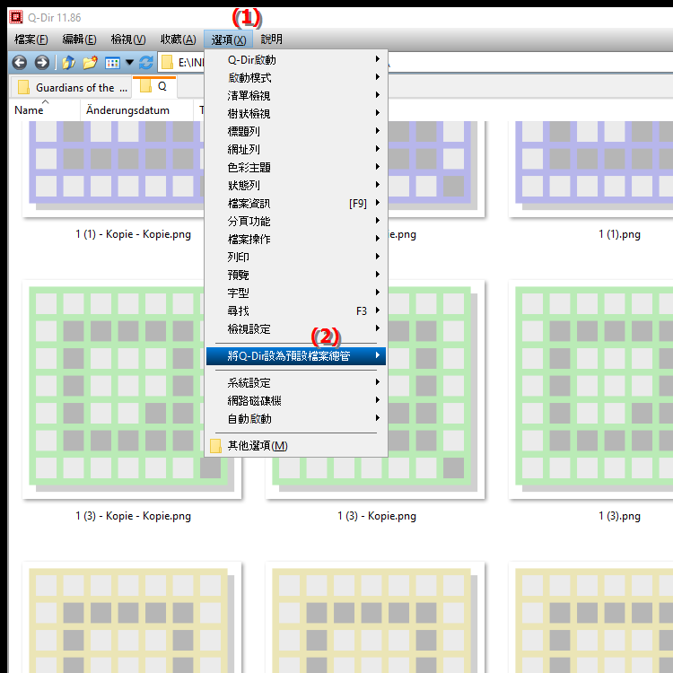
Task: Click the up-one-level folder icon
Action: (x=68, y=63)
